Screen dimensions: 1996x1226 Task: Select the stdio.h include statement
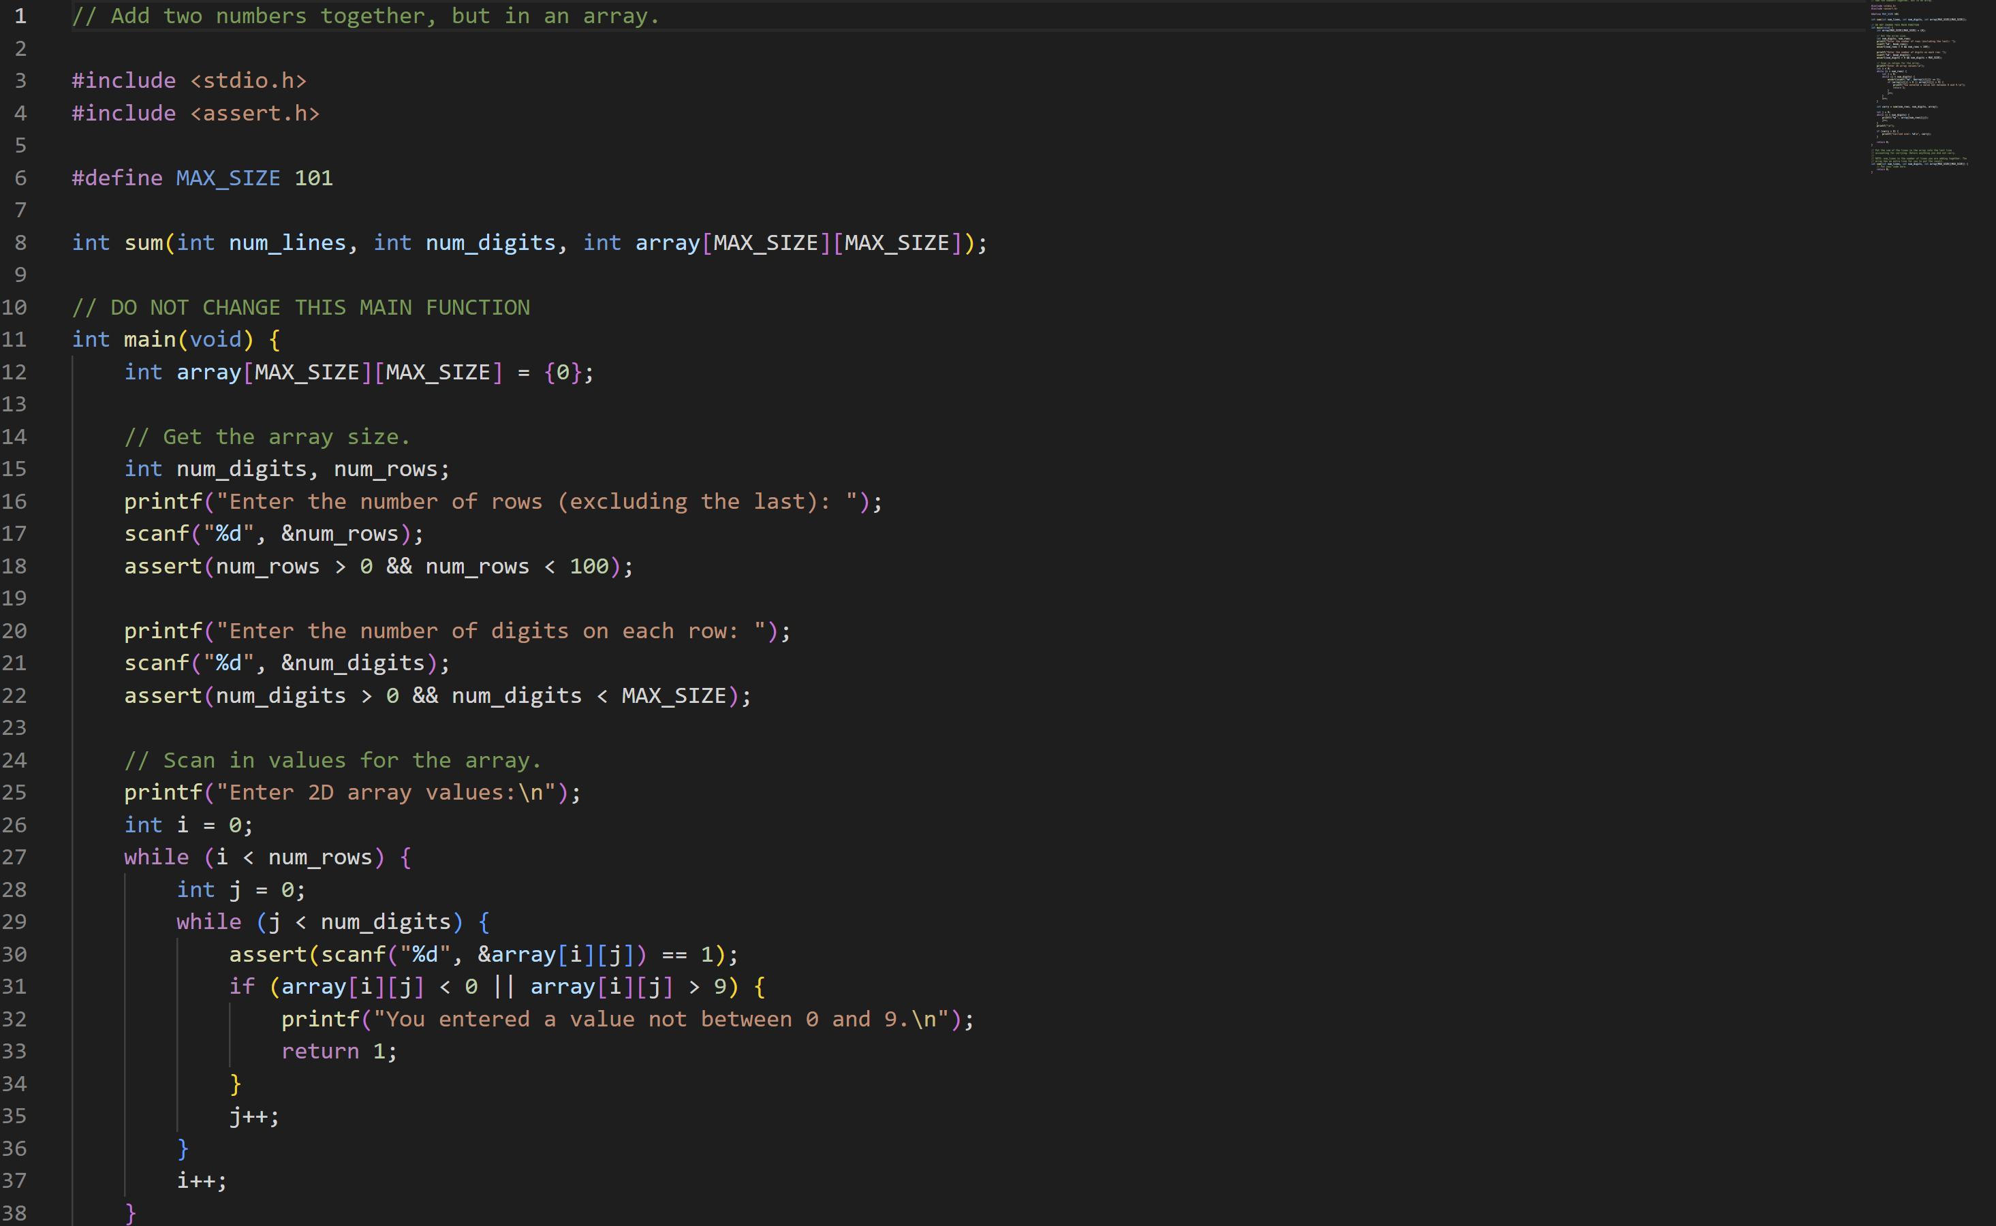coord(188,80)
